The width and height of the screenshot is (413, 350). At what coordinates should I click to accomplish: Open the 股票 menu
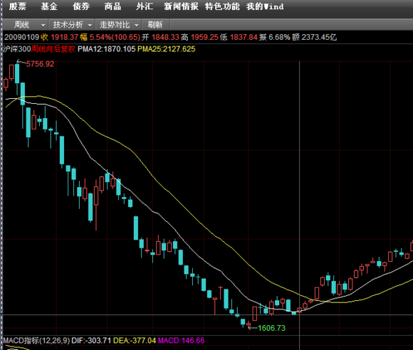coord(17,6)
